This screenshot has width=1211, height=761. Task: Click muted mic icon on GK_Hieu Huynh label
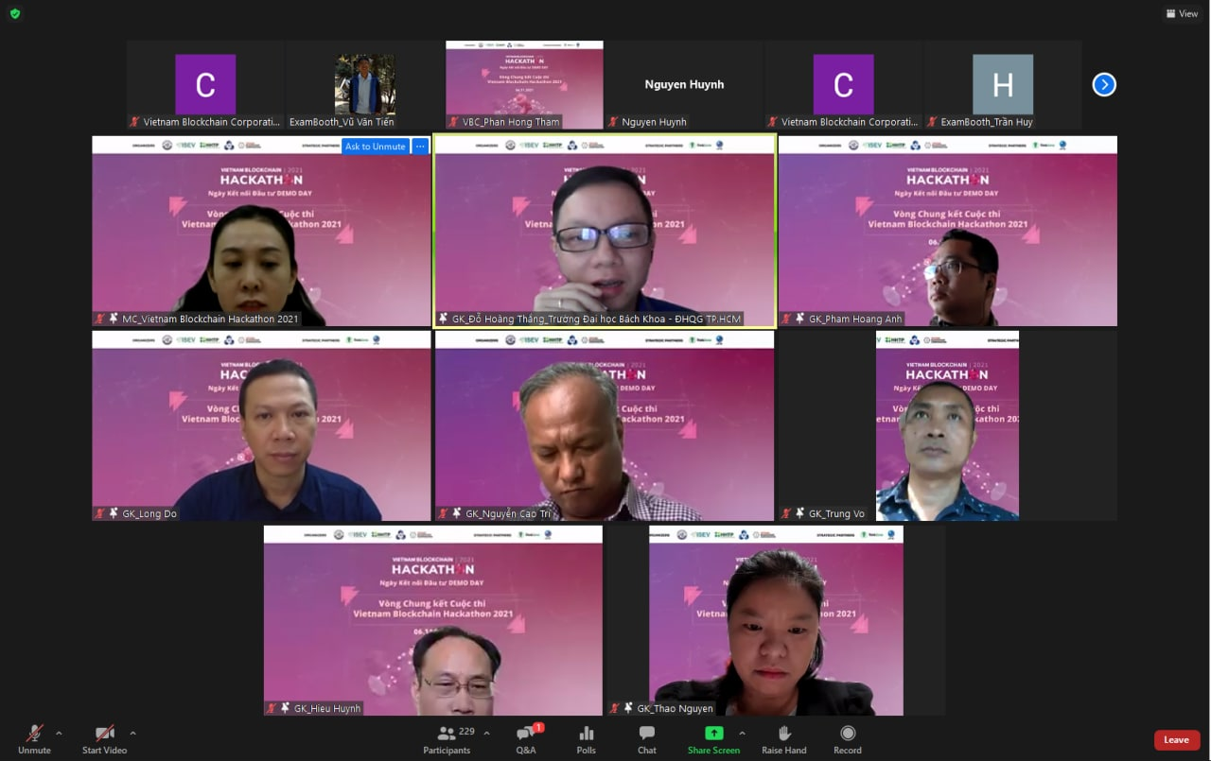[x=272, y=709]
